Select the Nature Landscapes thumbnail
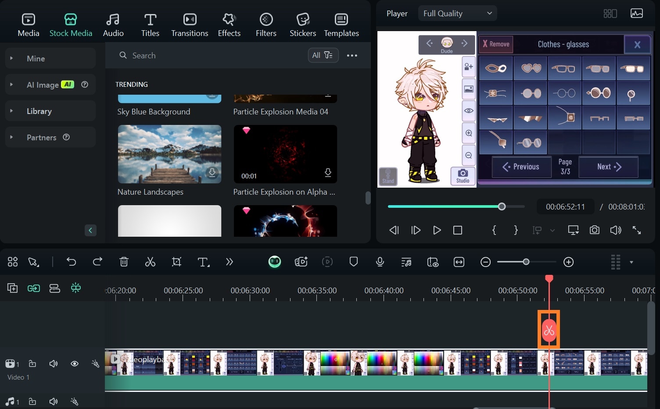 [169, 154]
